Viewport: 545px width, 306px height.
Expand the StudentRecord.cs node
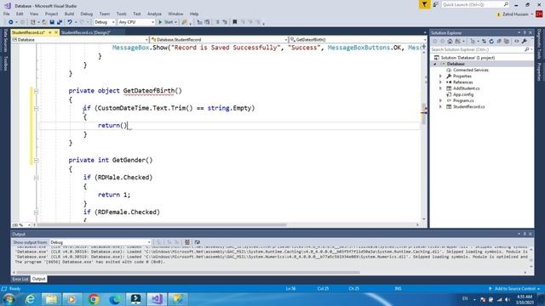(440, 107)
